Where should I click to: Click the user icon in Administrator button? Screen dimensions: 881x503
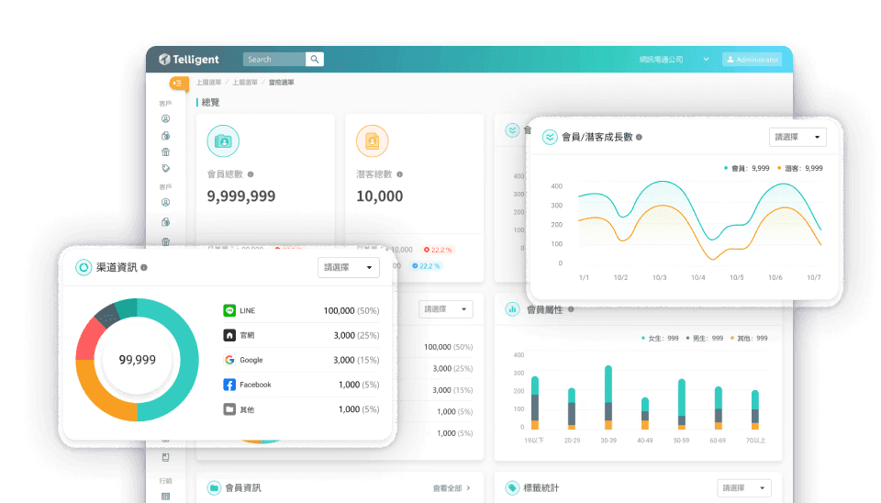[x=730, y=59]
